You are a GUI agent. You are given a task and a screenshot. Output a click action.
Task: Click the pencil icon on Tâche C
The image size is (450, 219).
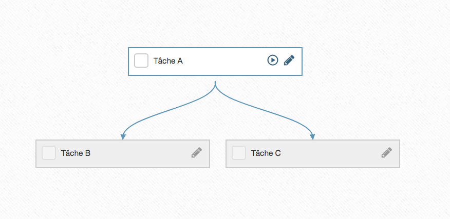coord(387,152)
